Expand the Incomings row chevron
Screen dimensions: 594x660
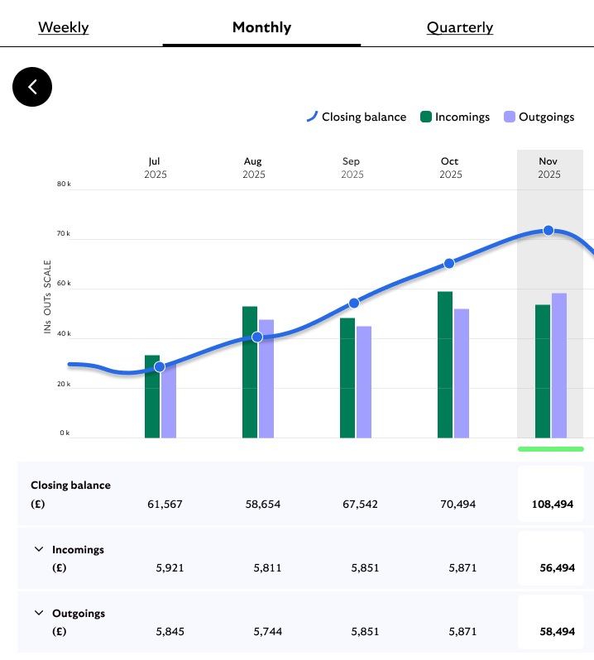[x=39, y=549]
